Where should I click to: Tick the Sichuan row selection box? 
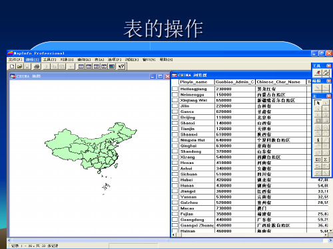pos(174,174)
